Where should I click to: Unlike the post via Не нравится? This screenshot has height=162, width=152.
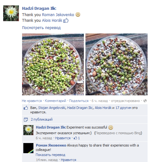(32, 101)
